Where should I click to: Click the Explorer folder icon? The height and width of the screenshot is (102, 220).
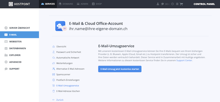click(x=6, y=55)
